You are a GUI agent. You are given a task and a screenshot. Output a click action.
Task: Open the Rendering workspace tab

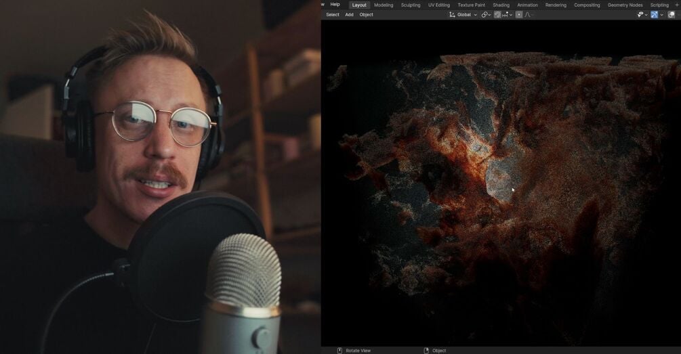(x=556, y=5)
